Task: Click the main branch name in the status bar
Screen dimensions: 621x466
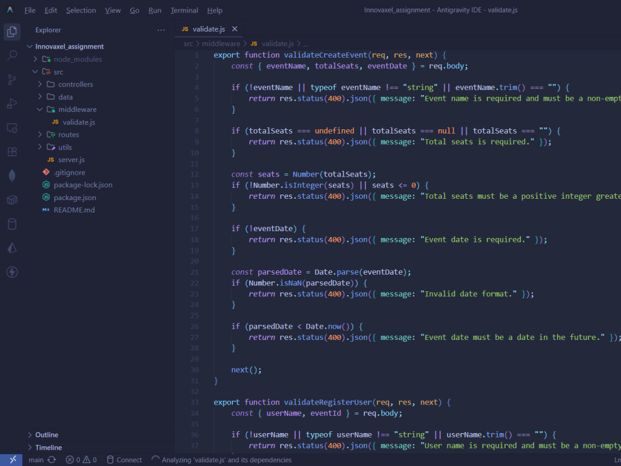Action: click(36, 460)
